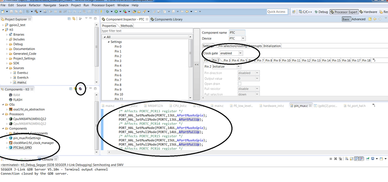Select PTC:Init_GPIO component

(23, 148)
